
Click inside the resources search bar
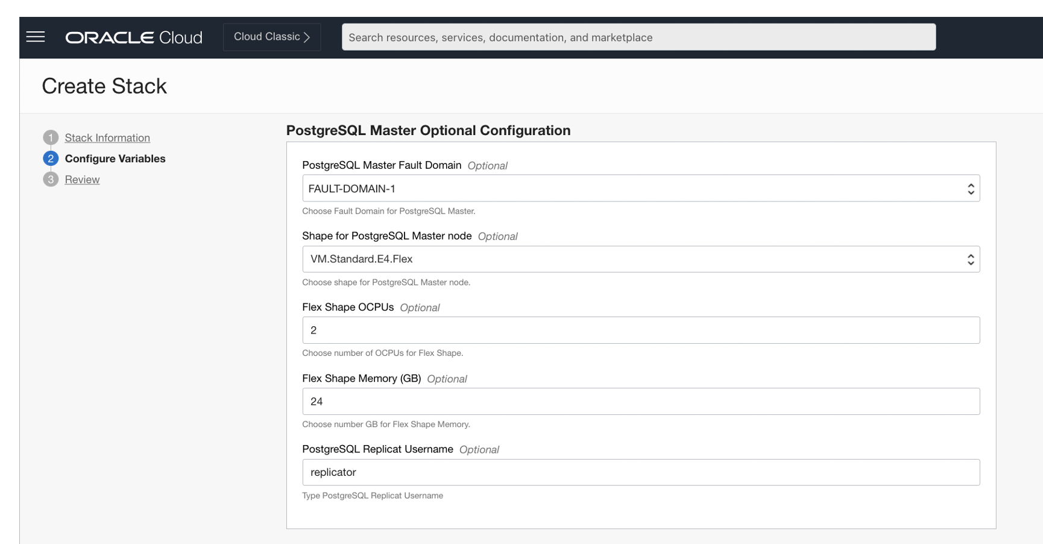[x=638, y=37]
